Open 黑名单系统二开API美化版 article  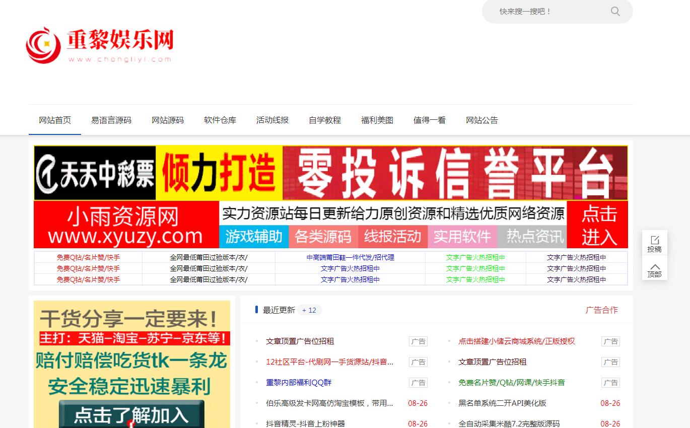503,403
